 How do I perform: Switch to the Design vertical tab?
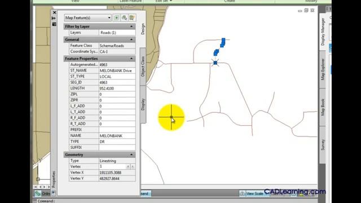coord(143,29)
